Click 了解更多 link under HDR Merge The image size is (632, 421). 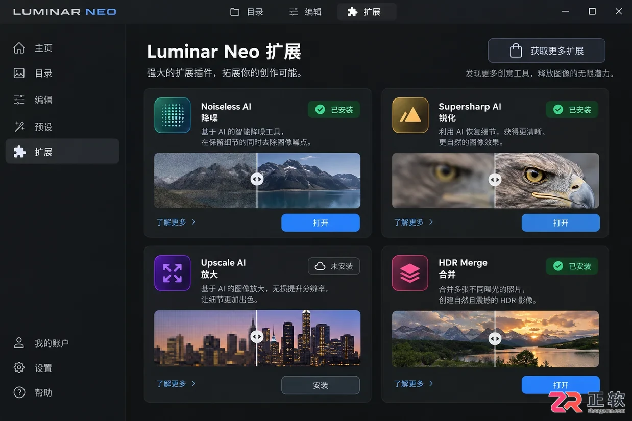tap(414, 383)
